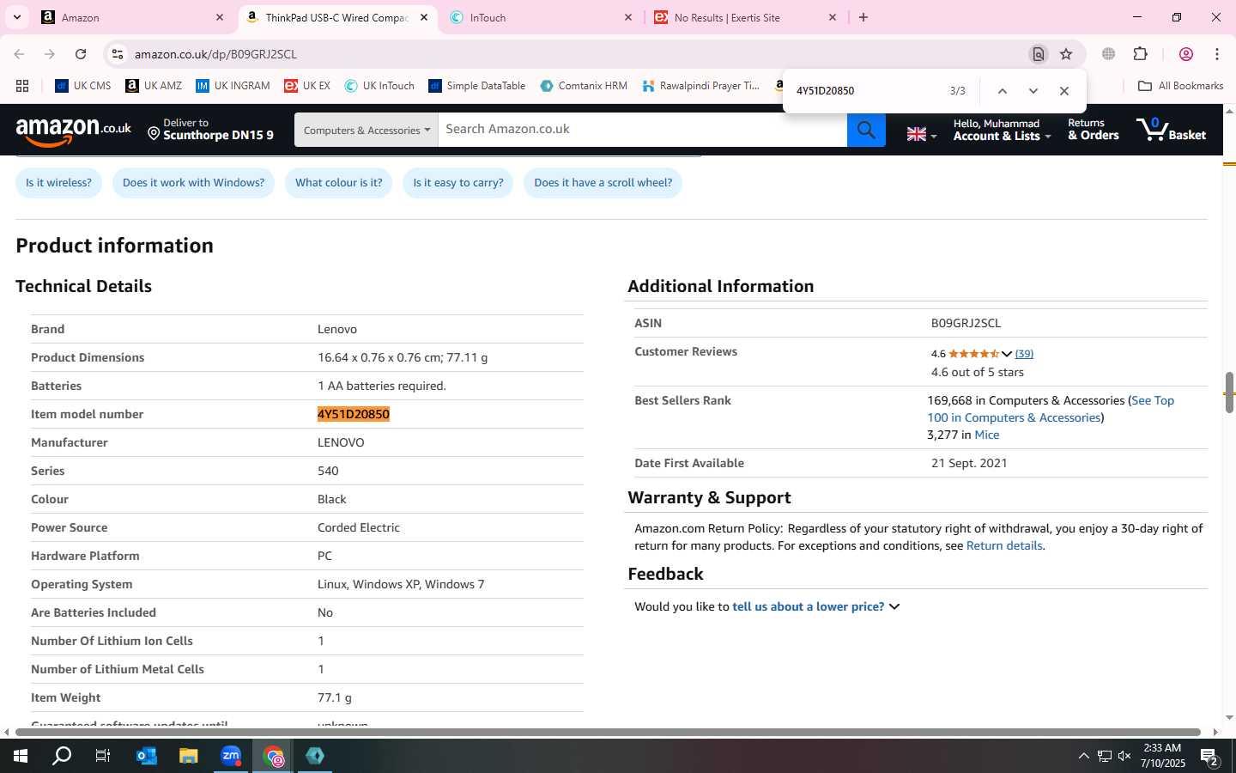
Task: Click the vertical page scrollbar thumb
Action: 1229,393
